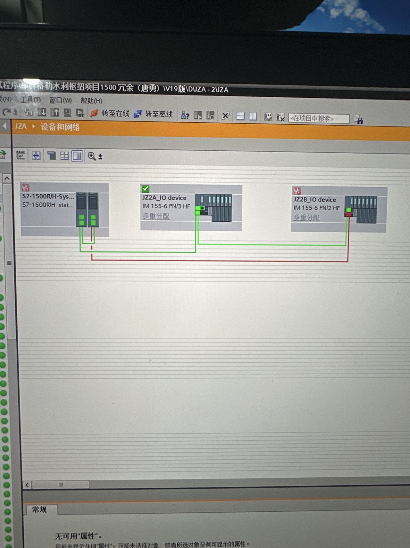The image size is (410, 548).
Task: Open cross-references with the X icon
Action: [225, 116]
